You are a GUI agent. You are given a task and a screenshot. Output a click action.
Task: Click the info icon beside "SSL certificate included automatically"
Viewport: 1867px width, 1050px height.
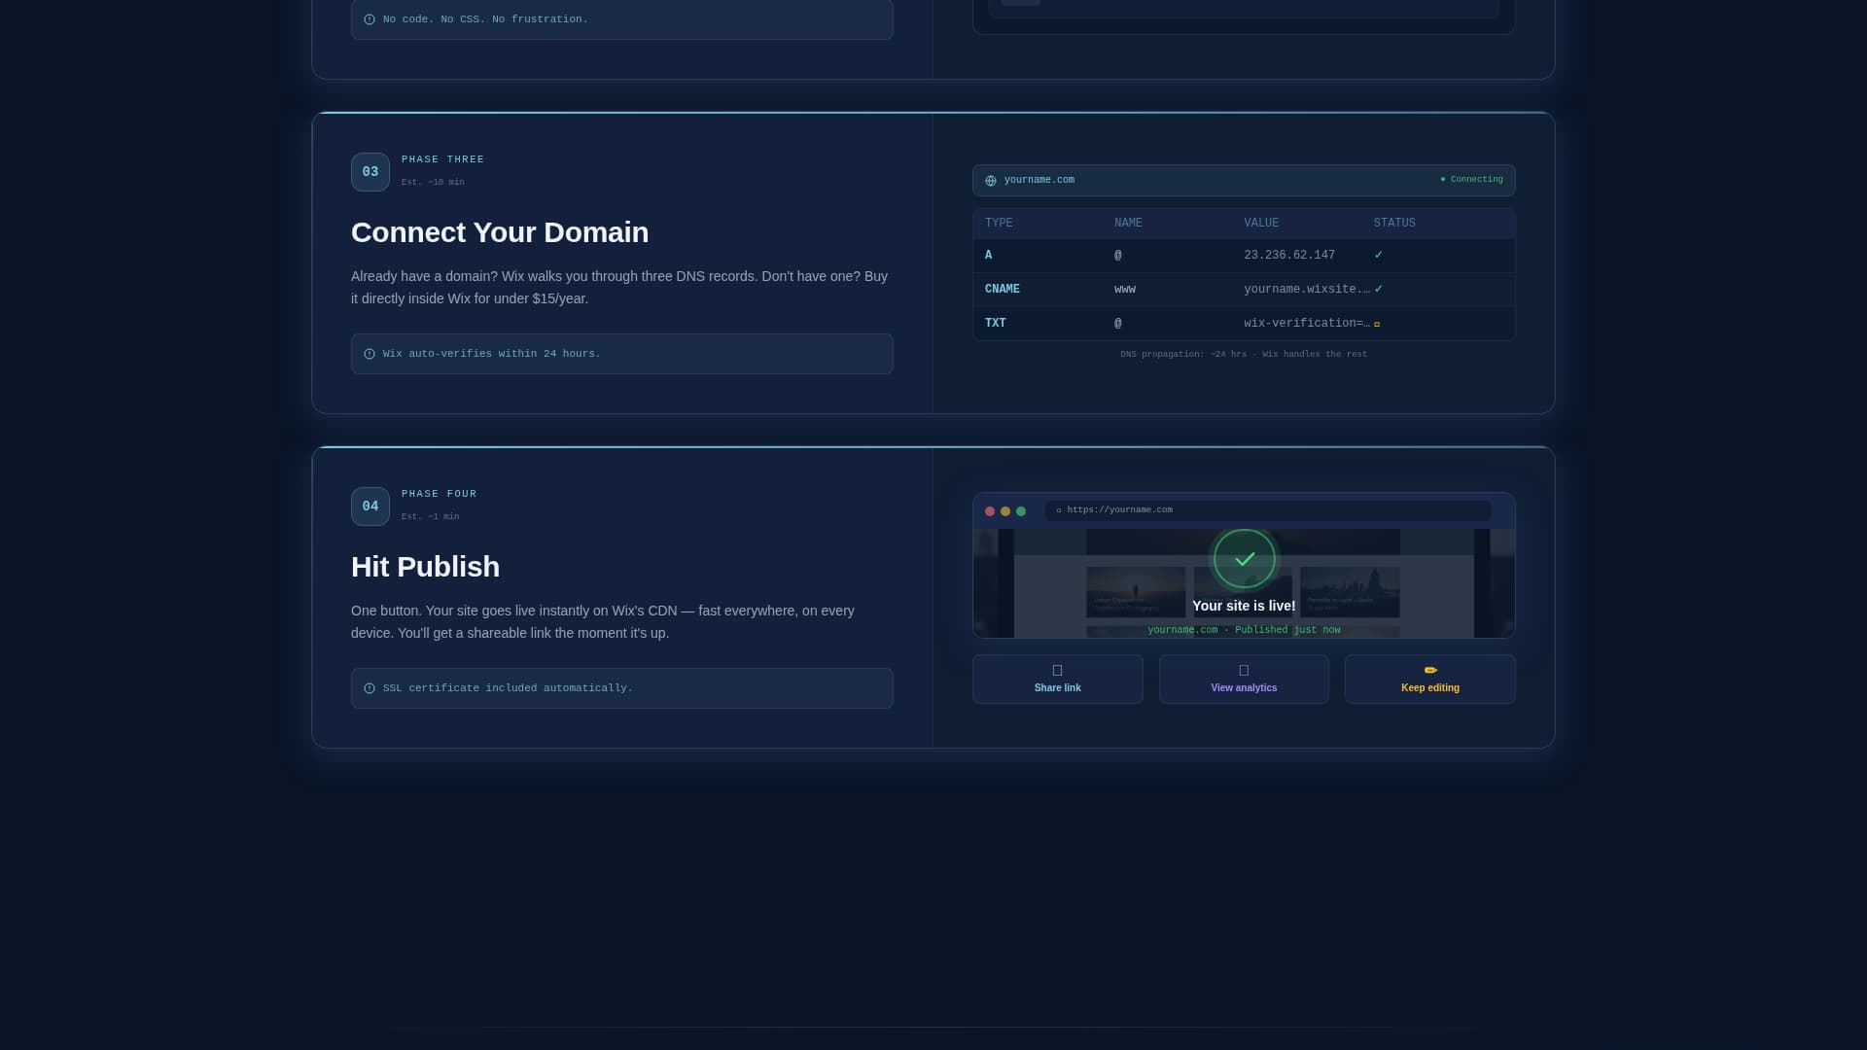pos(369,688)
